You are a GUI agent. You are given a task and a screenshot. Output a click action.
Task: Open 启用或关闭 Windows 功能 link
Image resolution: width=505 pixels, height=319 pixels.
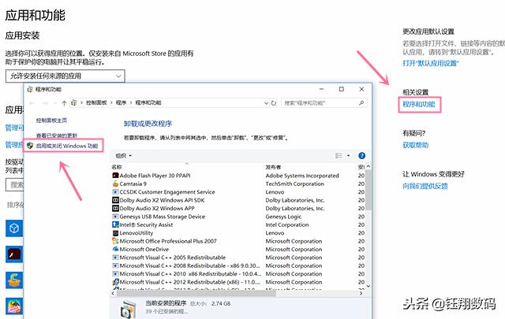coord(67,146)
